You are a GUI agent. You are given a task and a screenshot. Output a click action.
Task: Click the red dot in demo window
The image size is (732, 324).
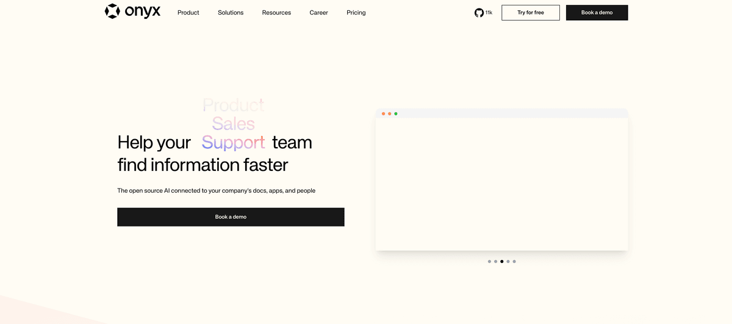(x=383, y=113)
